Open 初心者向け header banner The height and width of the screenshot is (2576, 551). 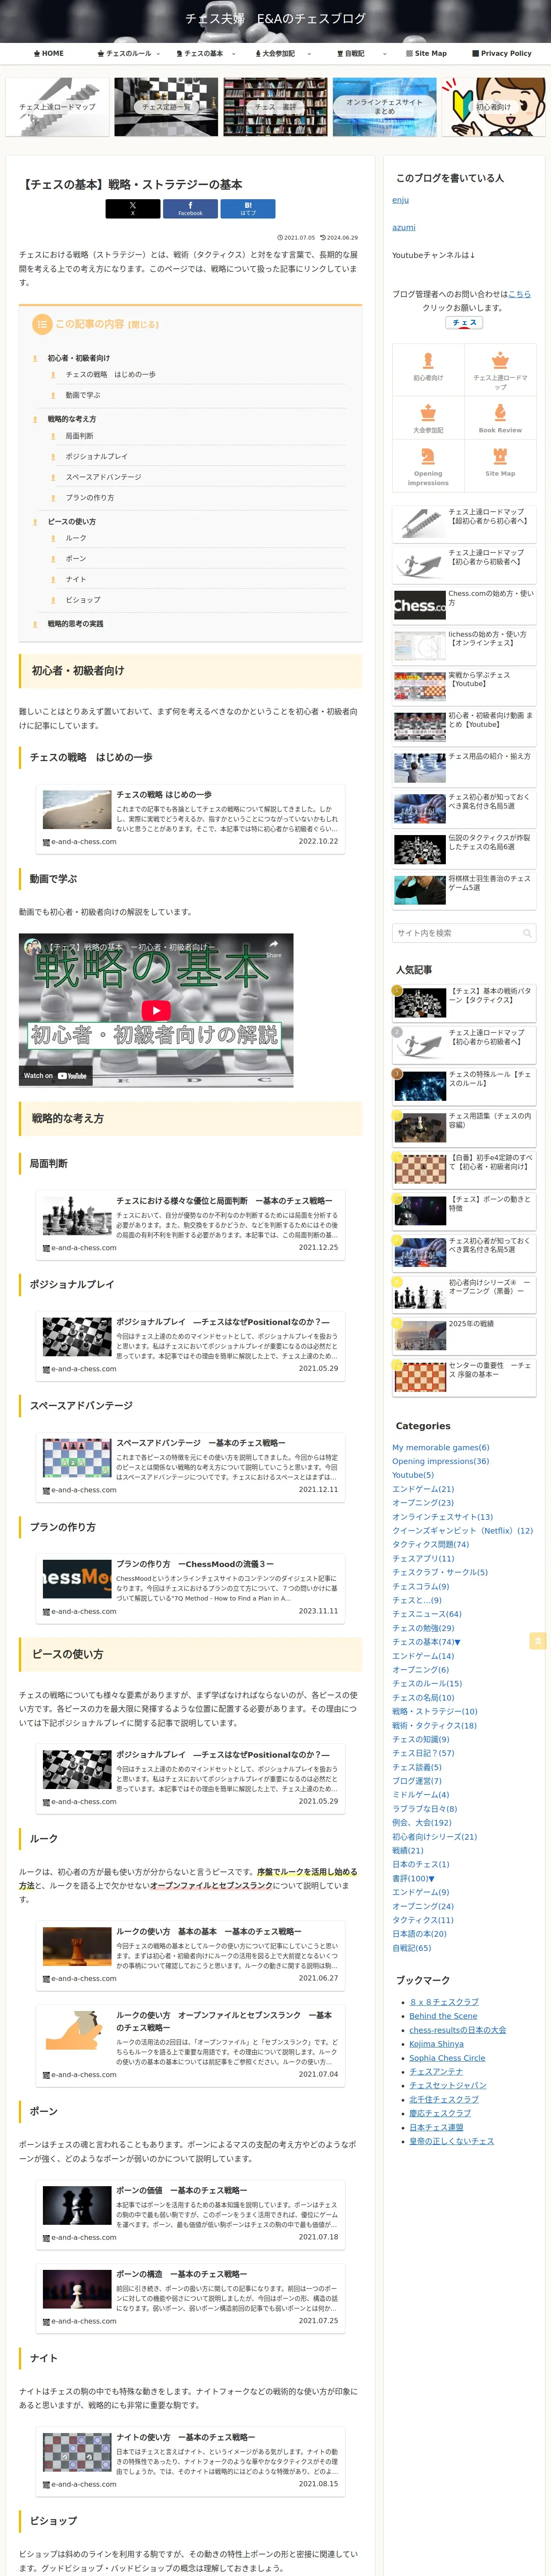493,106
